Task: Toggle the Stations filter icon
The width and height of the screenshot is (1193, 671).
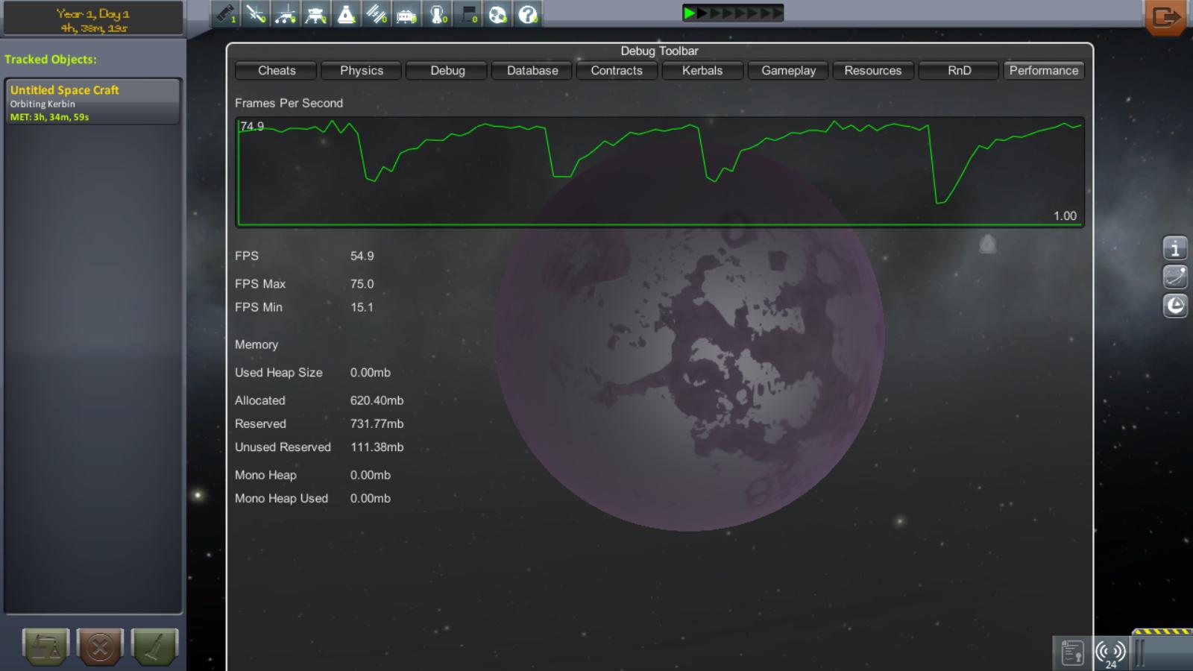Action: point(377,14)
